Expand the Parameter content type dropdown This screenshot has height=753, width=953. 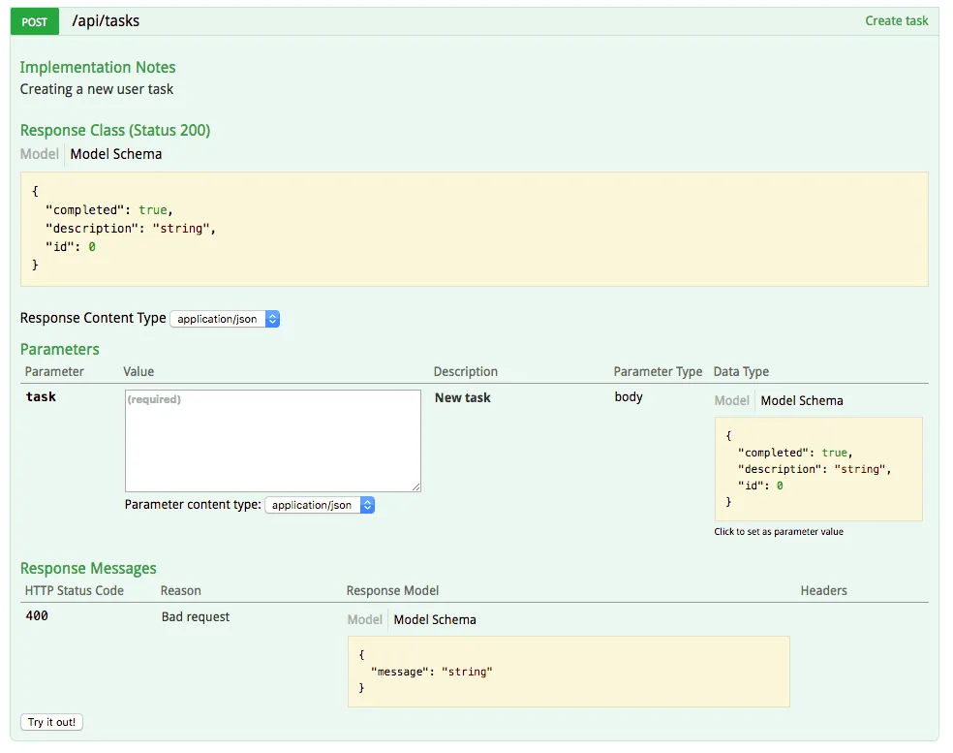click(320, 505)
